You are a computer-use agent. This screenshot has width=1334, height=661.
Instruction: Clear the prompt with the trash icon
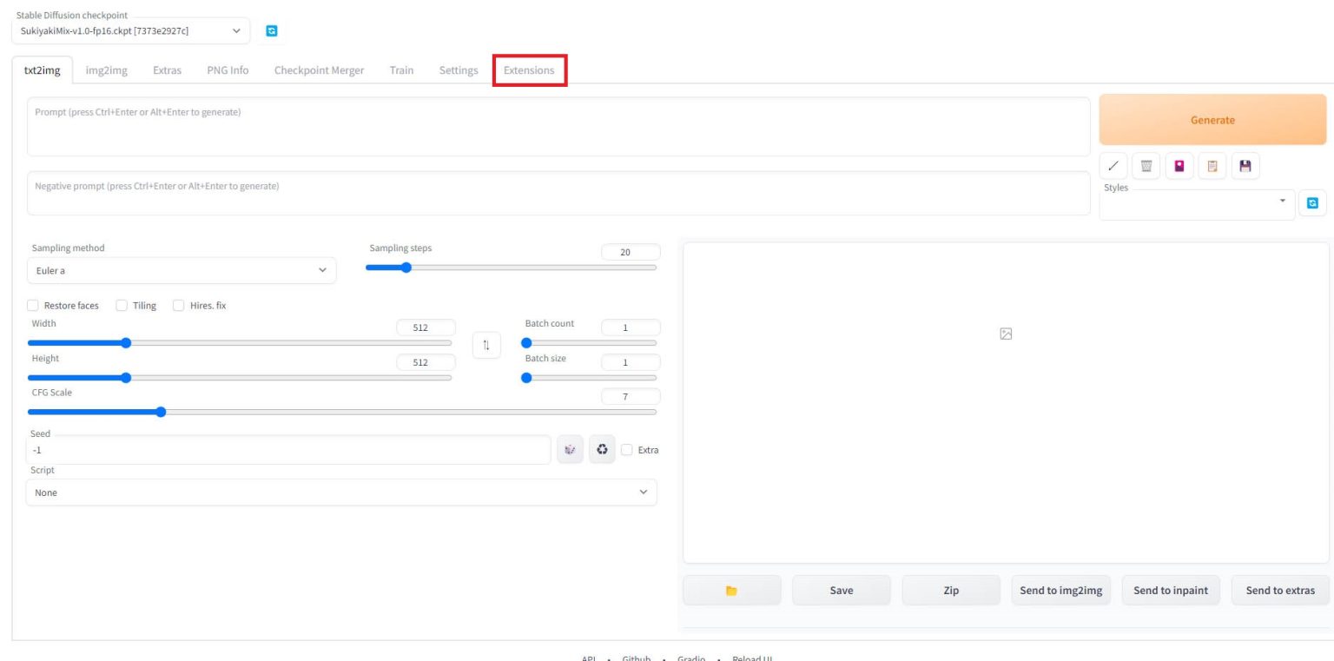[x=1146, y=166]
